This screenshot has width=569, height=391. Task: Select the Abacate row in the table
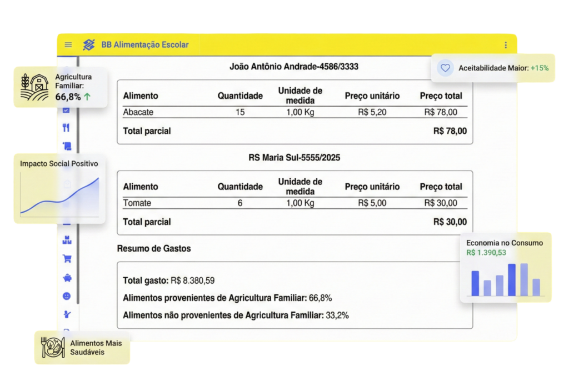point(295,112)
